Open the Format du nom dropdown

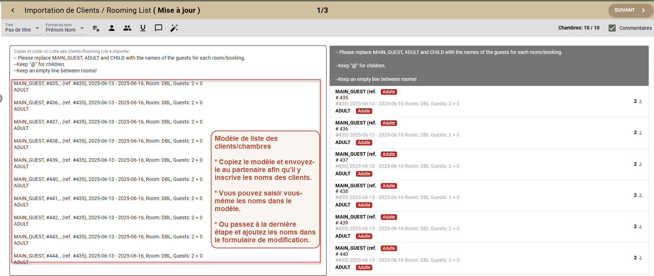(x=65, y=28)
